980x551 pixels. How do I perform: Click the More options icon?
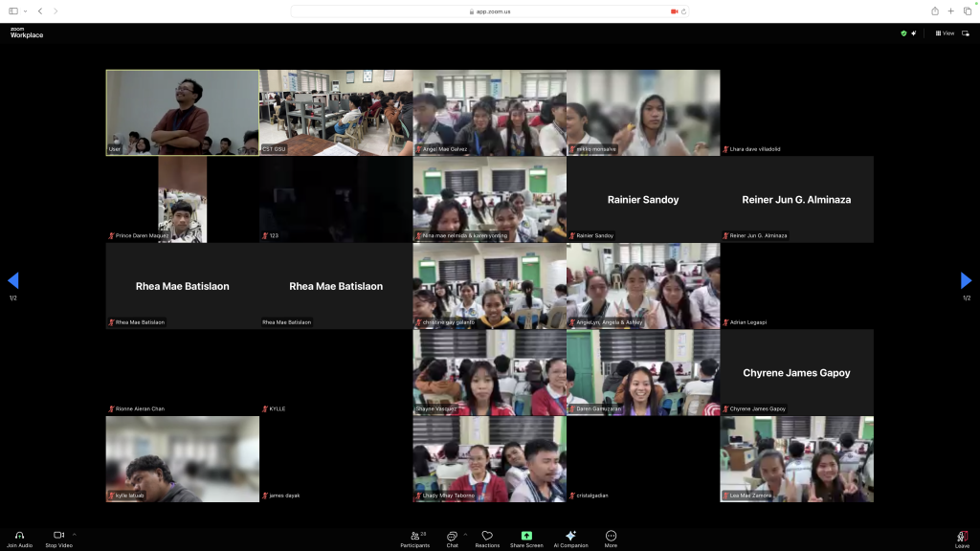[x=611, y=536]
